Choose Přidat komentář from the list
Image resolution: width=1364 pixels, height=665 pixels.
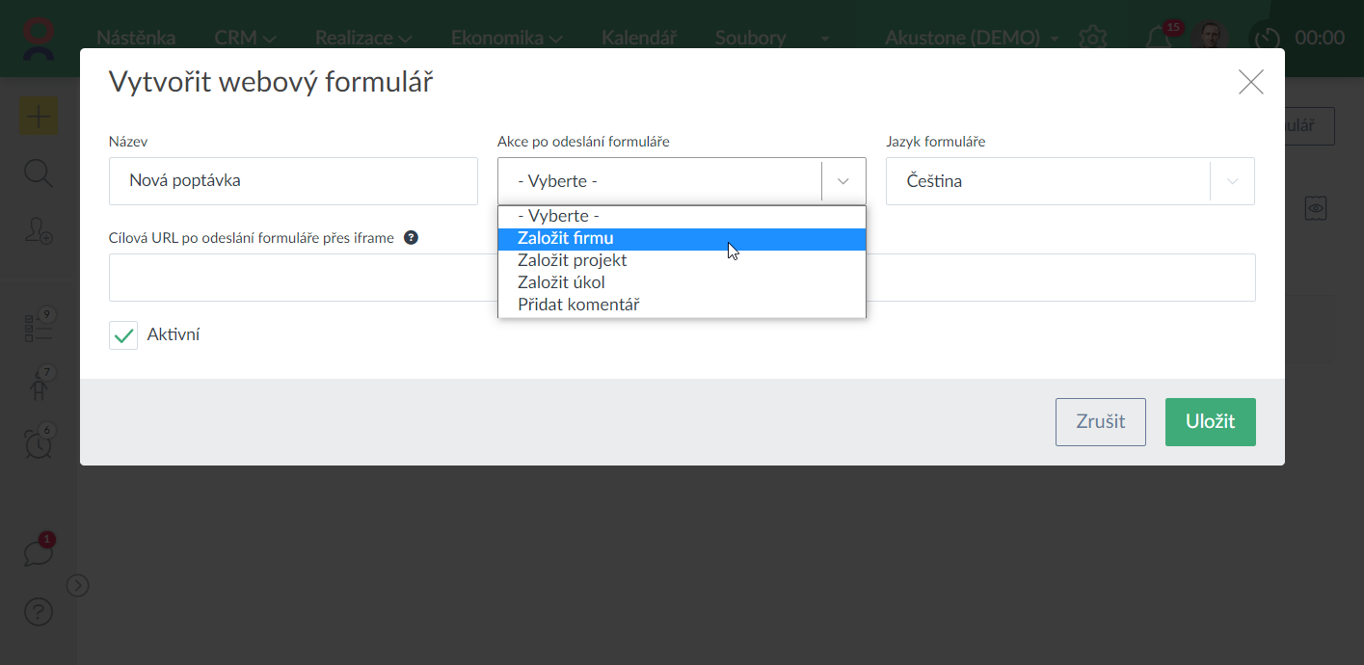(578, 305)
